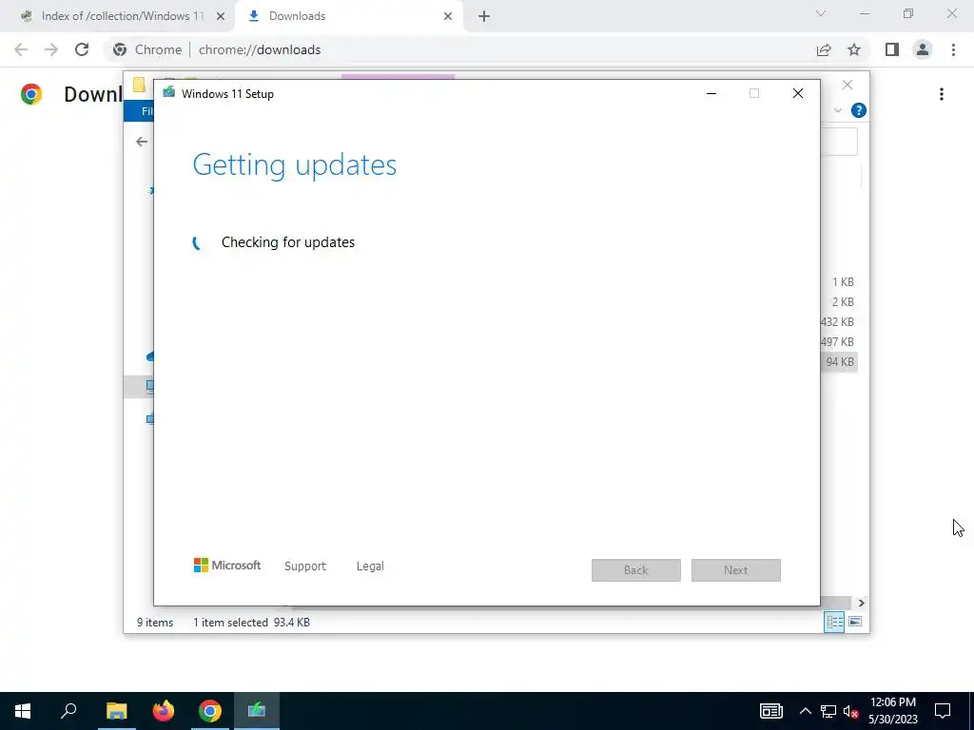974x730 pixels.
Task: Close the Windows 11 Setup dialog
Action: tap(798, 93)
